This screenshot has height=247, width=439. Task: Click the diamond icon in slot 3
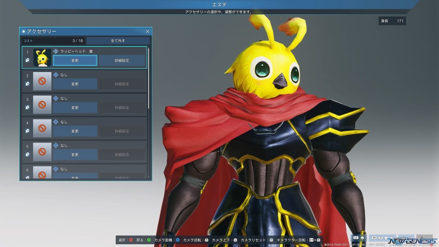56,98
